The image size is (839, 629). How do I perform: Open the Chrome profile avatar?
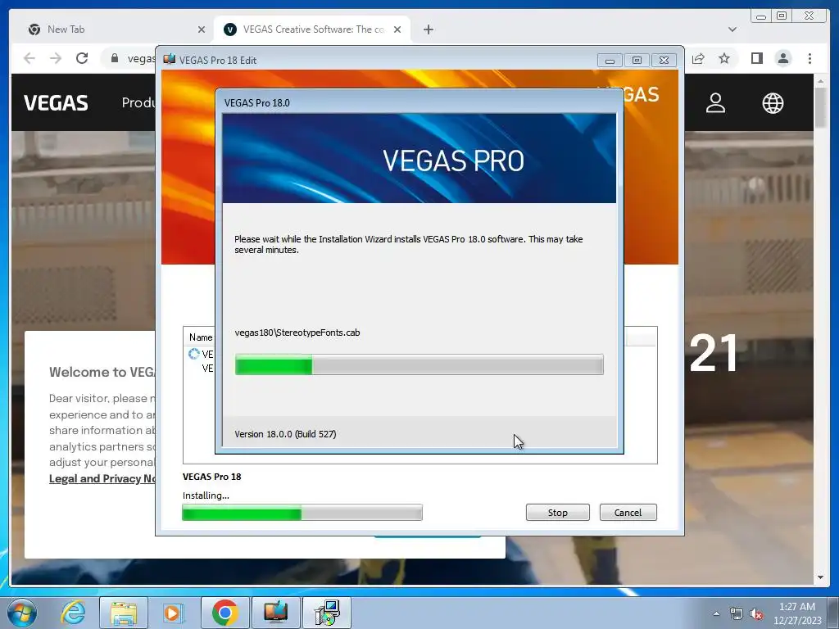click(x=783, y=58)
